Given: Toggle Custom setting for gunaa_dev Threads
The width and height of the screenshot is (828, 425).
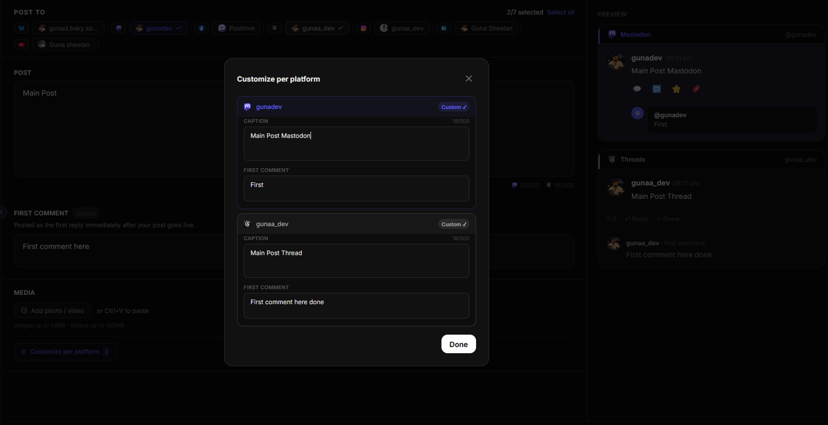Looking at the screenshot, I should pos(454,224).
